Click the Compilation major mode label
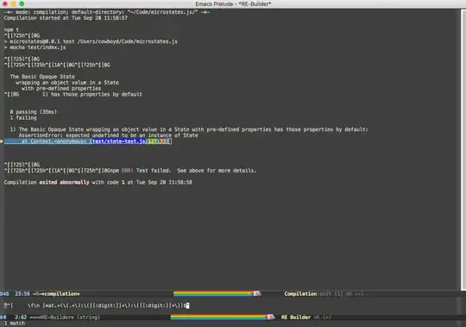Viewport: 466px width, 327px height. (x=300, y=293)
